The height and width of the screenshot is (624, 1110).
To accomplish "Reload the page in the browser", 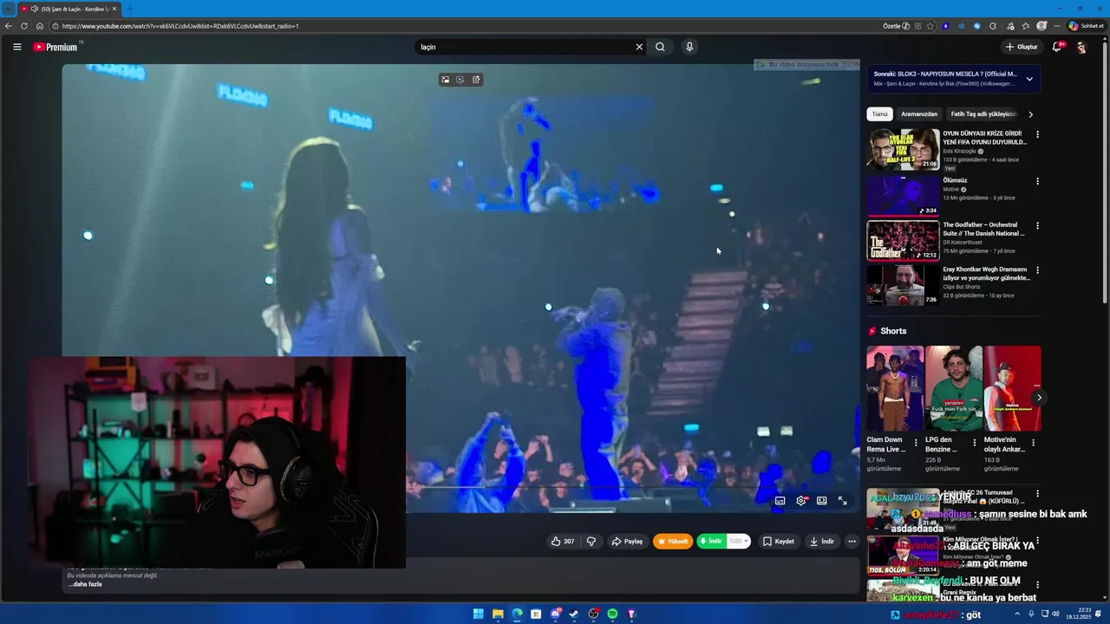I will pyautogui.click(x=24, y=26).
